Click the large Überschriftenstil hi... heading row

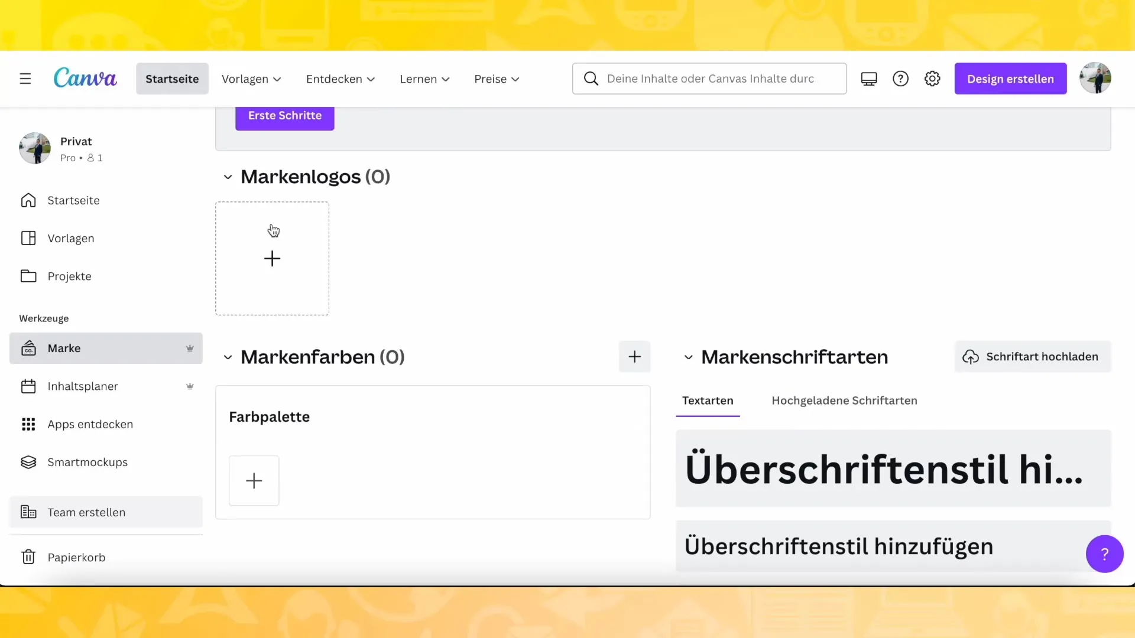click(893, 468)
